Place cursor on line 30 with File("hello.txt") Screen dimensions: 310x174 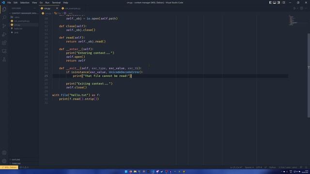coord(76,95)
